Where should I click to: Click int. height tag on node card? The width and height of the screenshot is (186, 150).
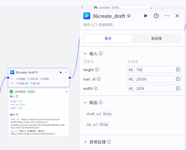(x=21, y=79)
